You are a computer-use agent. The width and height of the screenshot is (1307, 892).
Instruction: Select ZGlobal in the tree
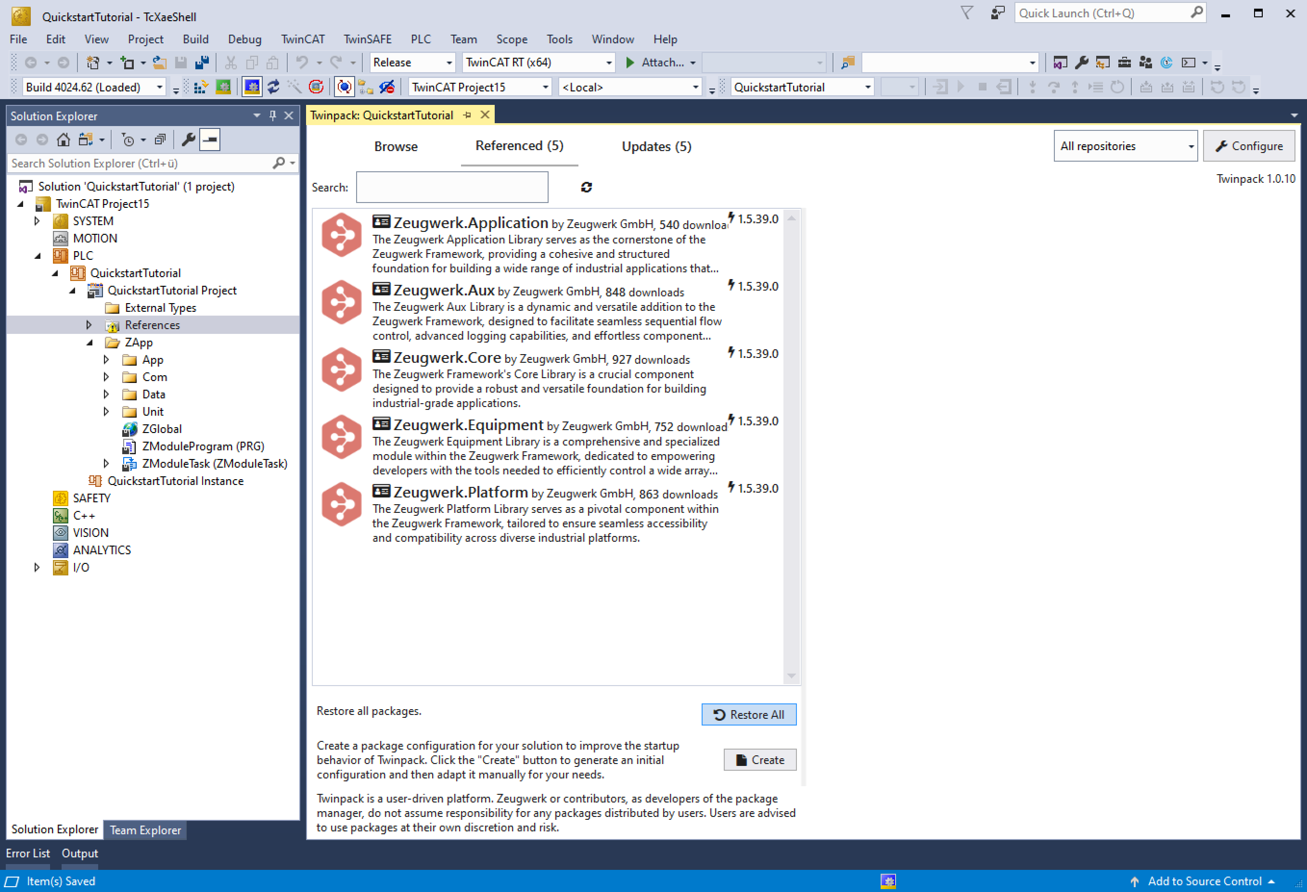point(161,429)
